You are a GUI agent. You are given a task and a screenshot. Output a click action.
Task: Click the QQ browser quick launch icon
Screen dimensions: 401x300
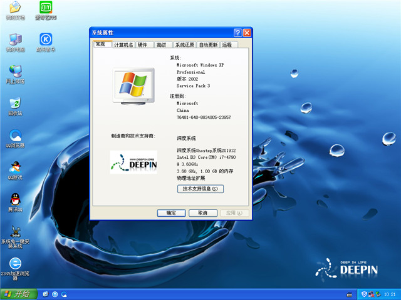pyautogui.click(x=64, y=294)
